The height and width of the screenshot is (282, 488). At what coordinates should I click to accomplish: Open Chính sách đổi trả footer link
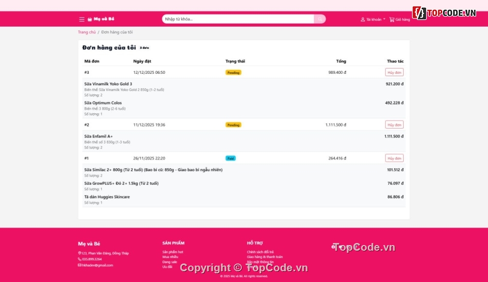260,252
